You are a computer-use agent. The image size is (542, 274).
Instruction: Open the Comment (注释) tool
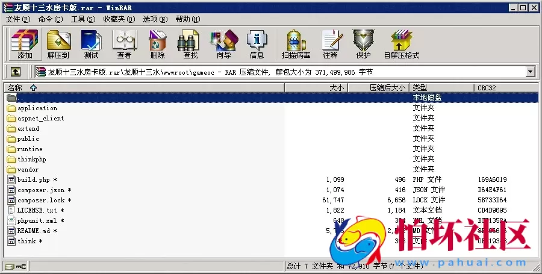pos(331,44)
